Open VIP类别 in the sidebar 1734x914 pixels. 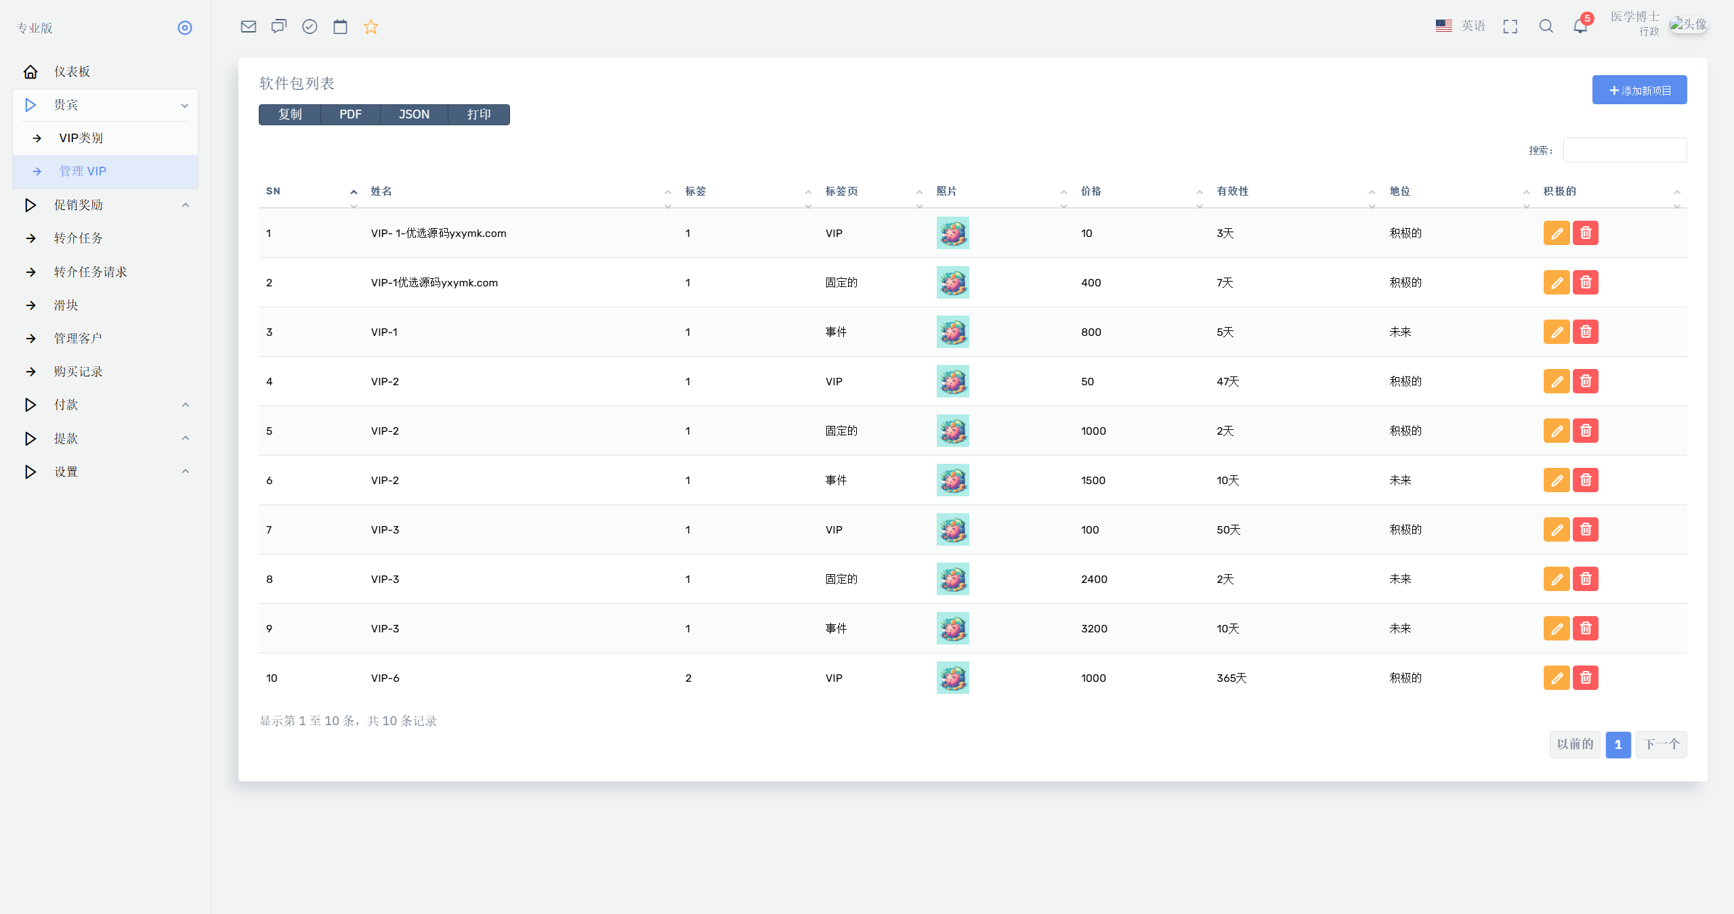coord(81,138)
